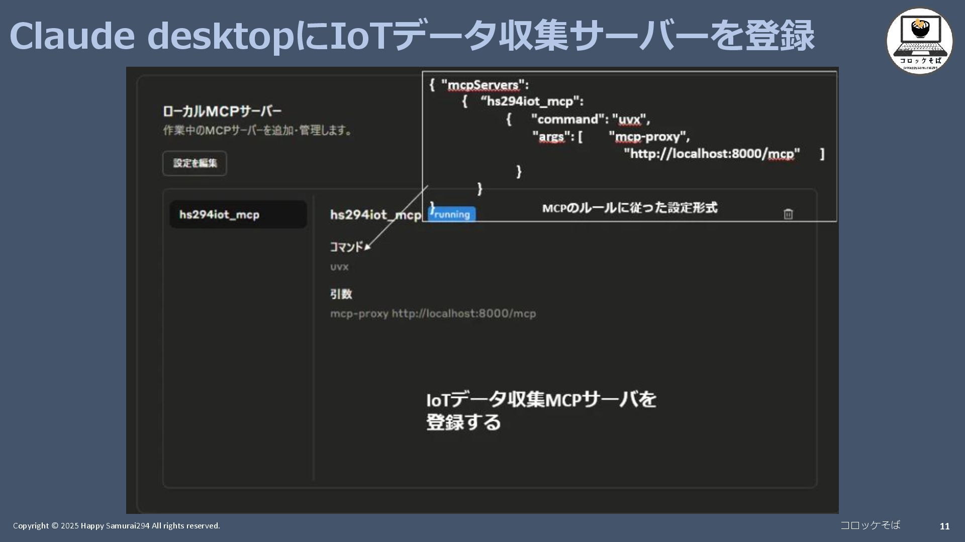
Task: Click the 引数 label
Action: pyautogui.click(x=341, y=294)
